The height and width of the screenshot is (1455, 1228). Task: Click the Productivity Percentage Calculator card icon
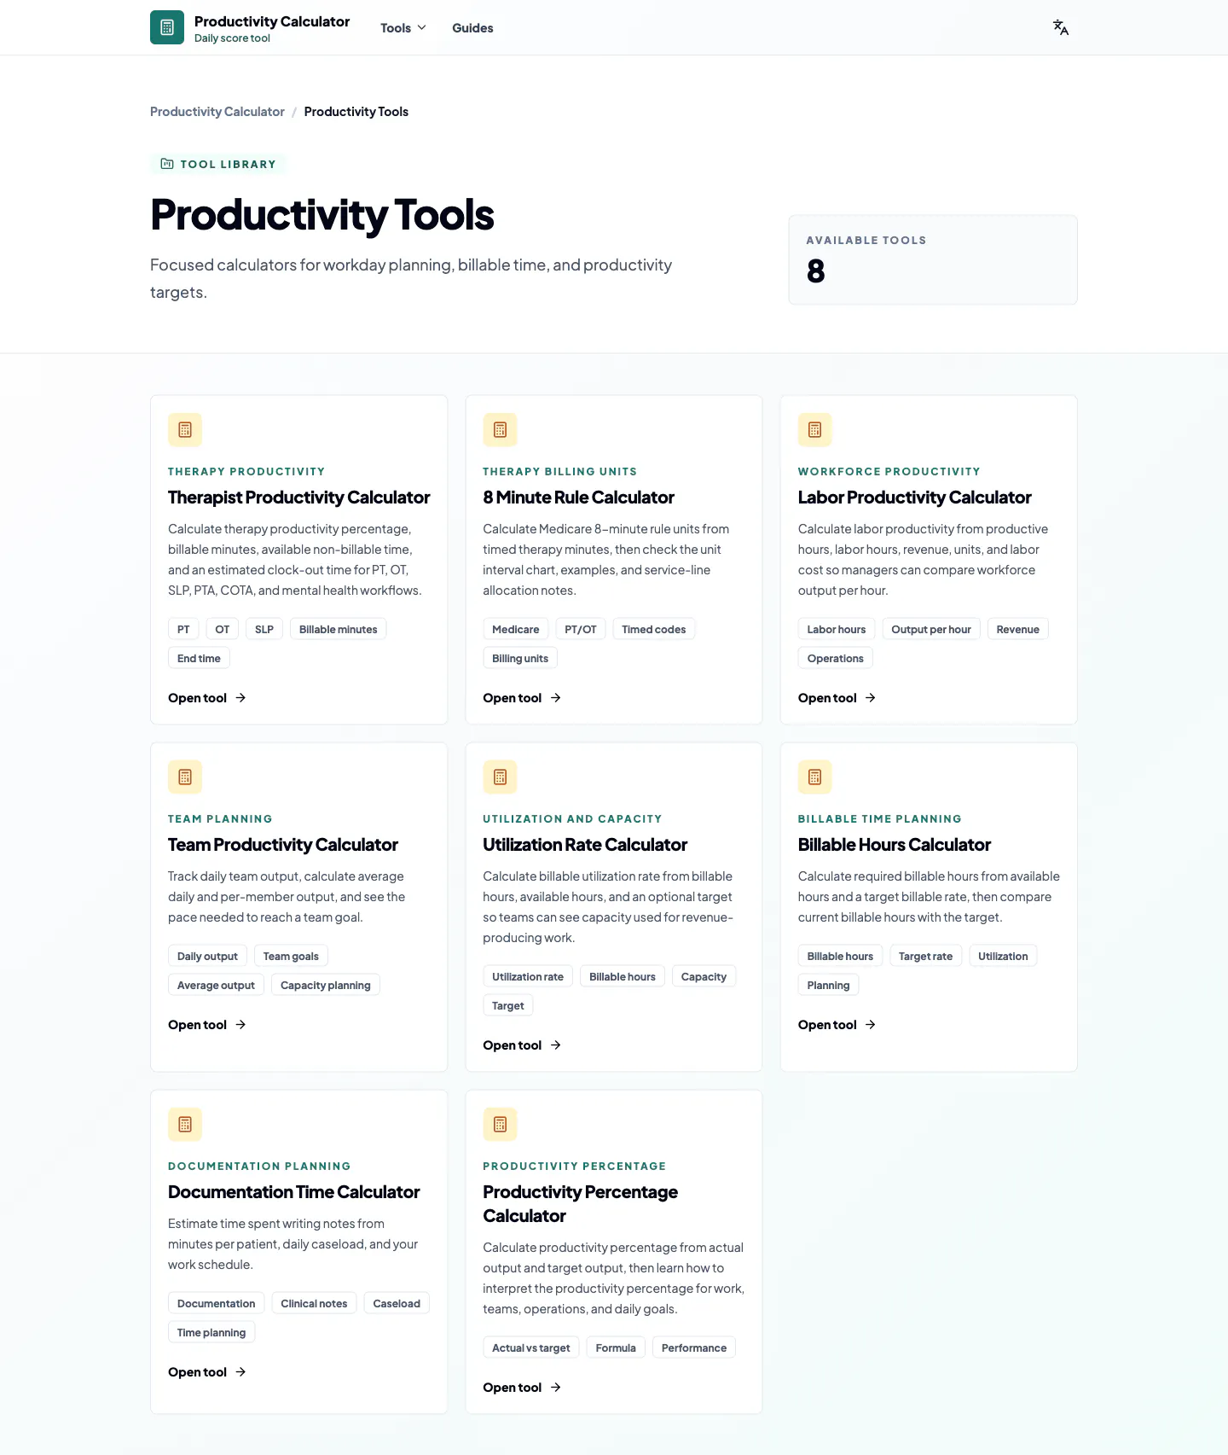click(x=500, y=1125)
